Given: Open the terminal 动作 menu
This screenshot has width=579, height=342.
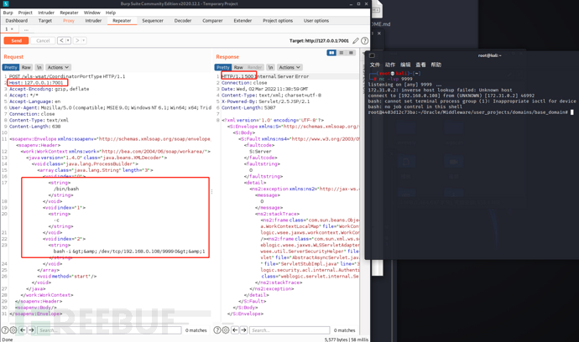Looking at the screenshot, I should coord(390,65).
